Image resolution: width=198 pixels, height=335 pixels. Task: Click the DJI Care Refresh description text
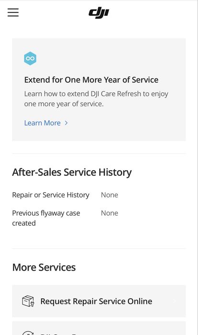click(x=96, y=99)
